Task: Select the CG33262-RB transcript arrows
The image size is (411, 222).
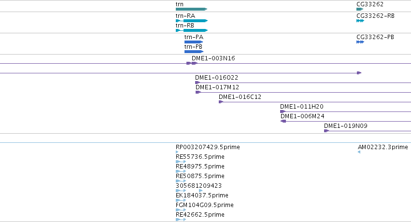Action: 360,21
